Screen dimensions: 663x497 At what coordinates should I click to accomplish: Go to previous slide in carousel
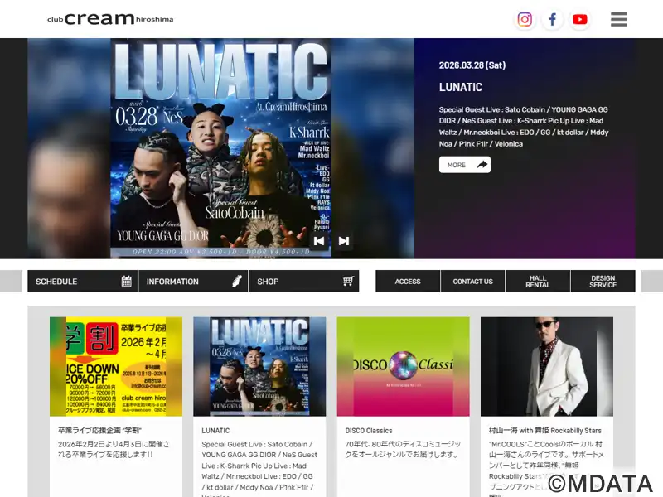click(319, 241)
